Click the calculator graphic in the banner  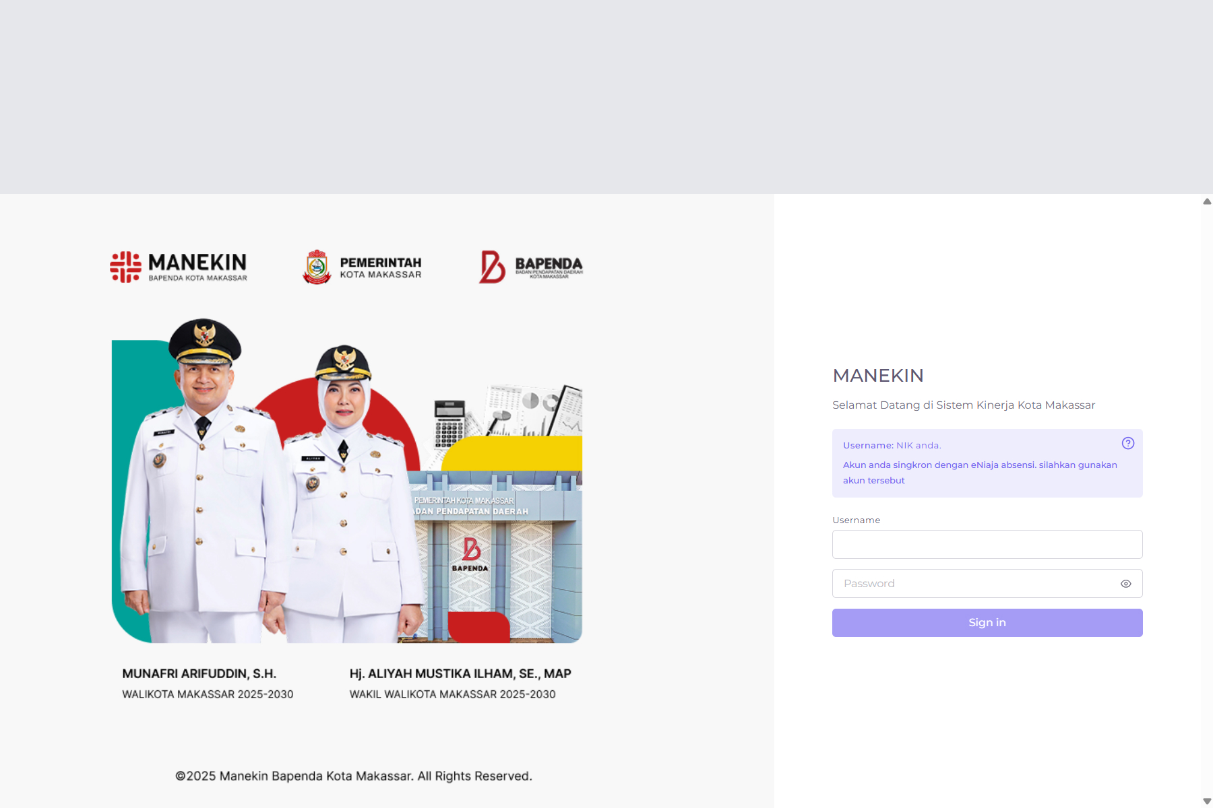pyautogui.click(x=449, y=424)
